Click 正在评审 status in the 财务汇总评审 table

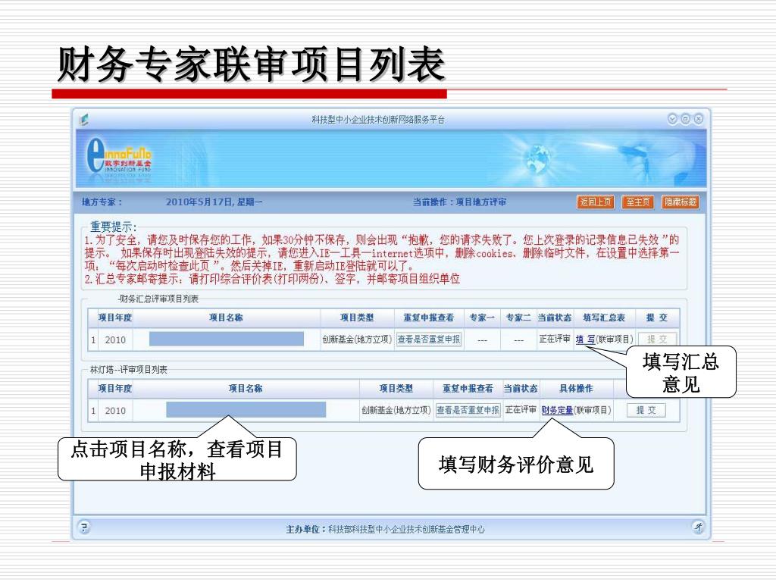(x=555, y=339)
